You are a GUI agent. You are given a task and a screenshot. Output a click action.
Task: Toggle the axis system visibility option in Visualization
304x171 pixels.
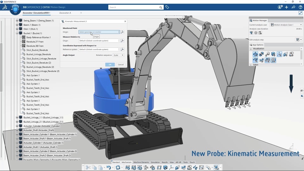(x=279, y=54)
